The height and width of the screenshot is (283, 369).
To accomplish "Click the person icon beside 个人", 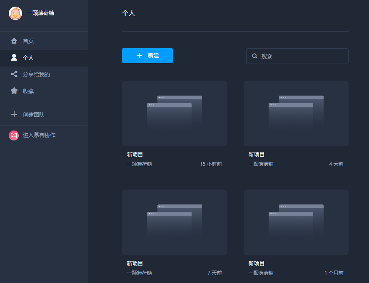I will point(14,57).
